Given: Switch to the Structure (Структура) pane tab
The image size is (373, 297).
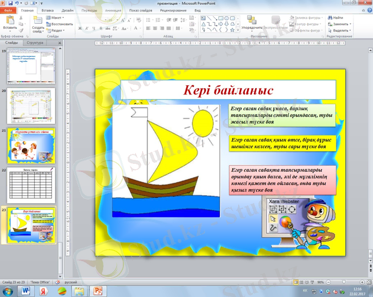Looking at the screenshot, I should coord(35,43).
